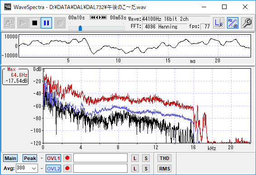Open the L/R channel selection icon
256x175 pixels.
point(218,23)
